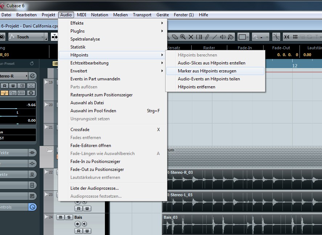Viewport: 322px width, 235px height.
Task: Click the inserts section bypass icon
Action: pyautogui.click(x=32, y=153)
